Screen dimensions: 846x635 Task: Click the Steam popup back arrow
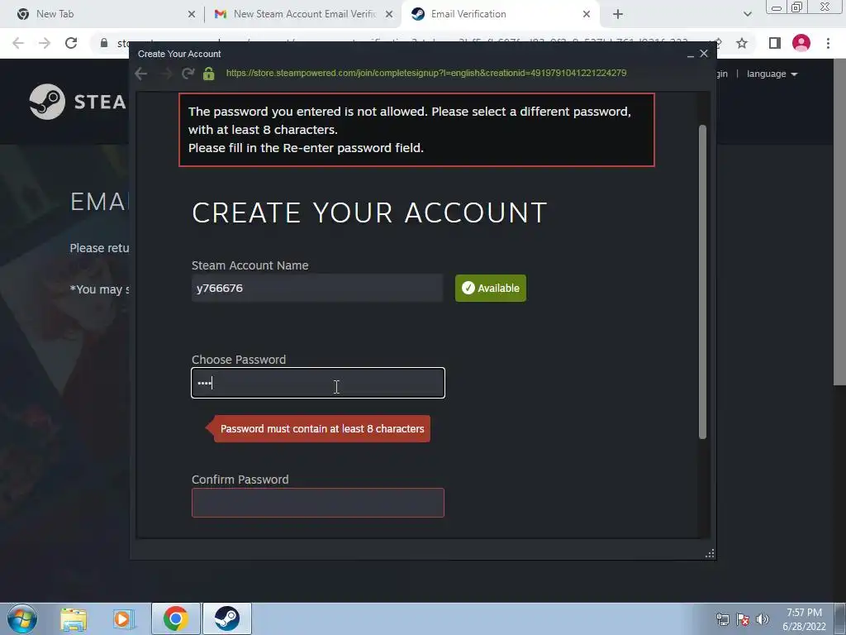140,74
